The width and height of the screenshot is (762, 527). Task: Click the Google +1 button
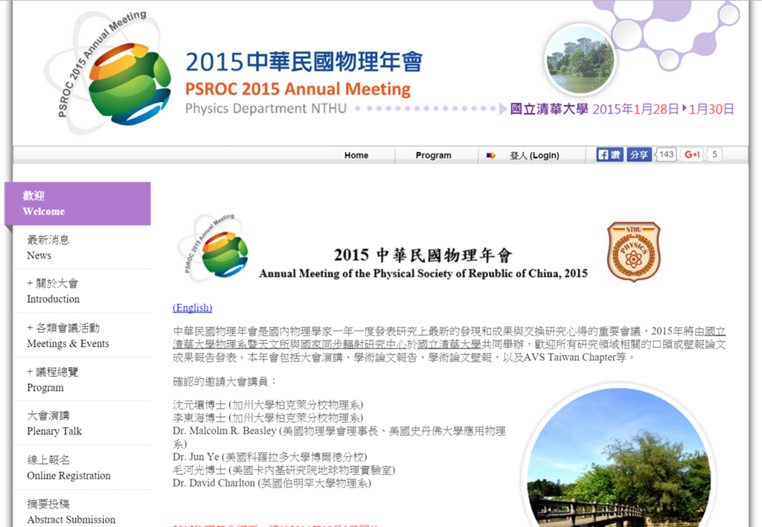(x=691, y=155)
